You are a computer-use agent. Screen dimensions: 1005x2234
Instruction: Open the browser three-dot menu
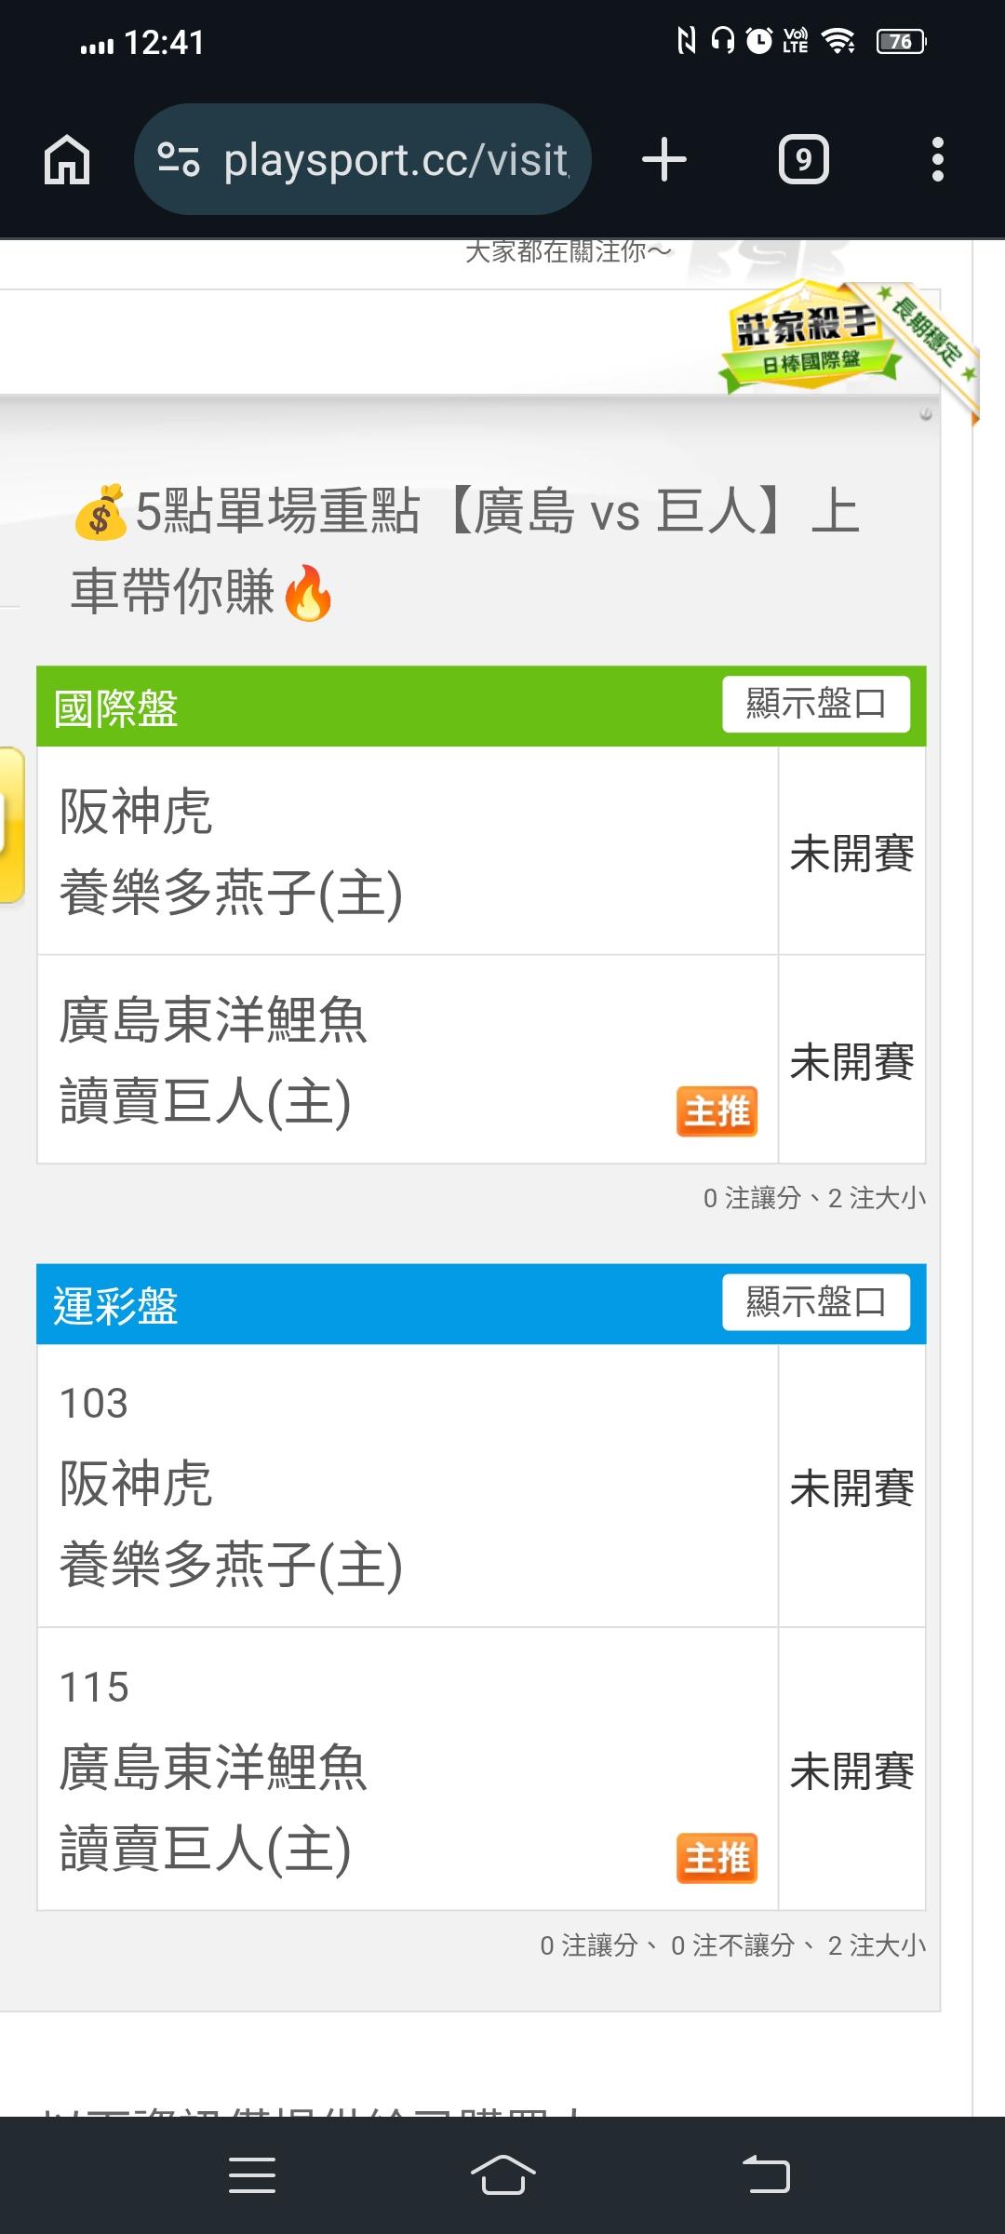coord(937,160)
